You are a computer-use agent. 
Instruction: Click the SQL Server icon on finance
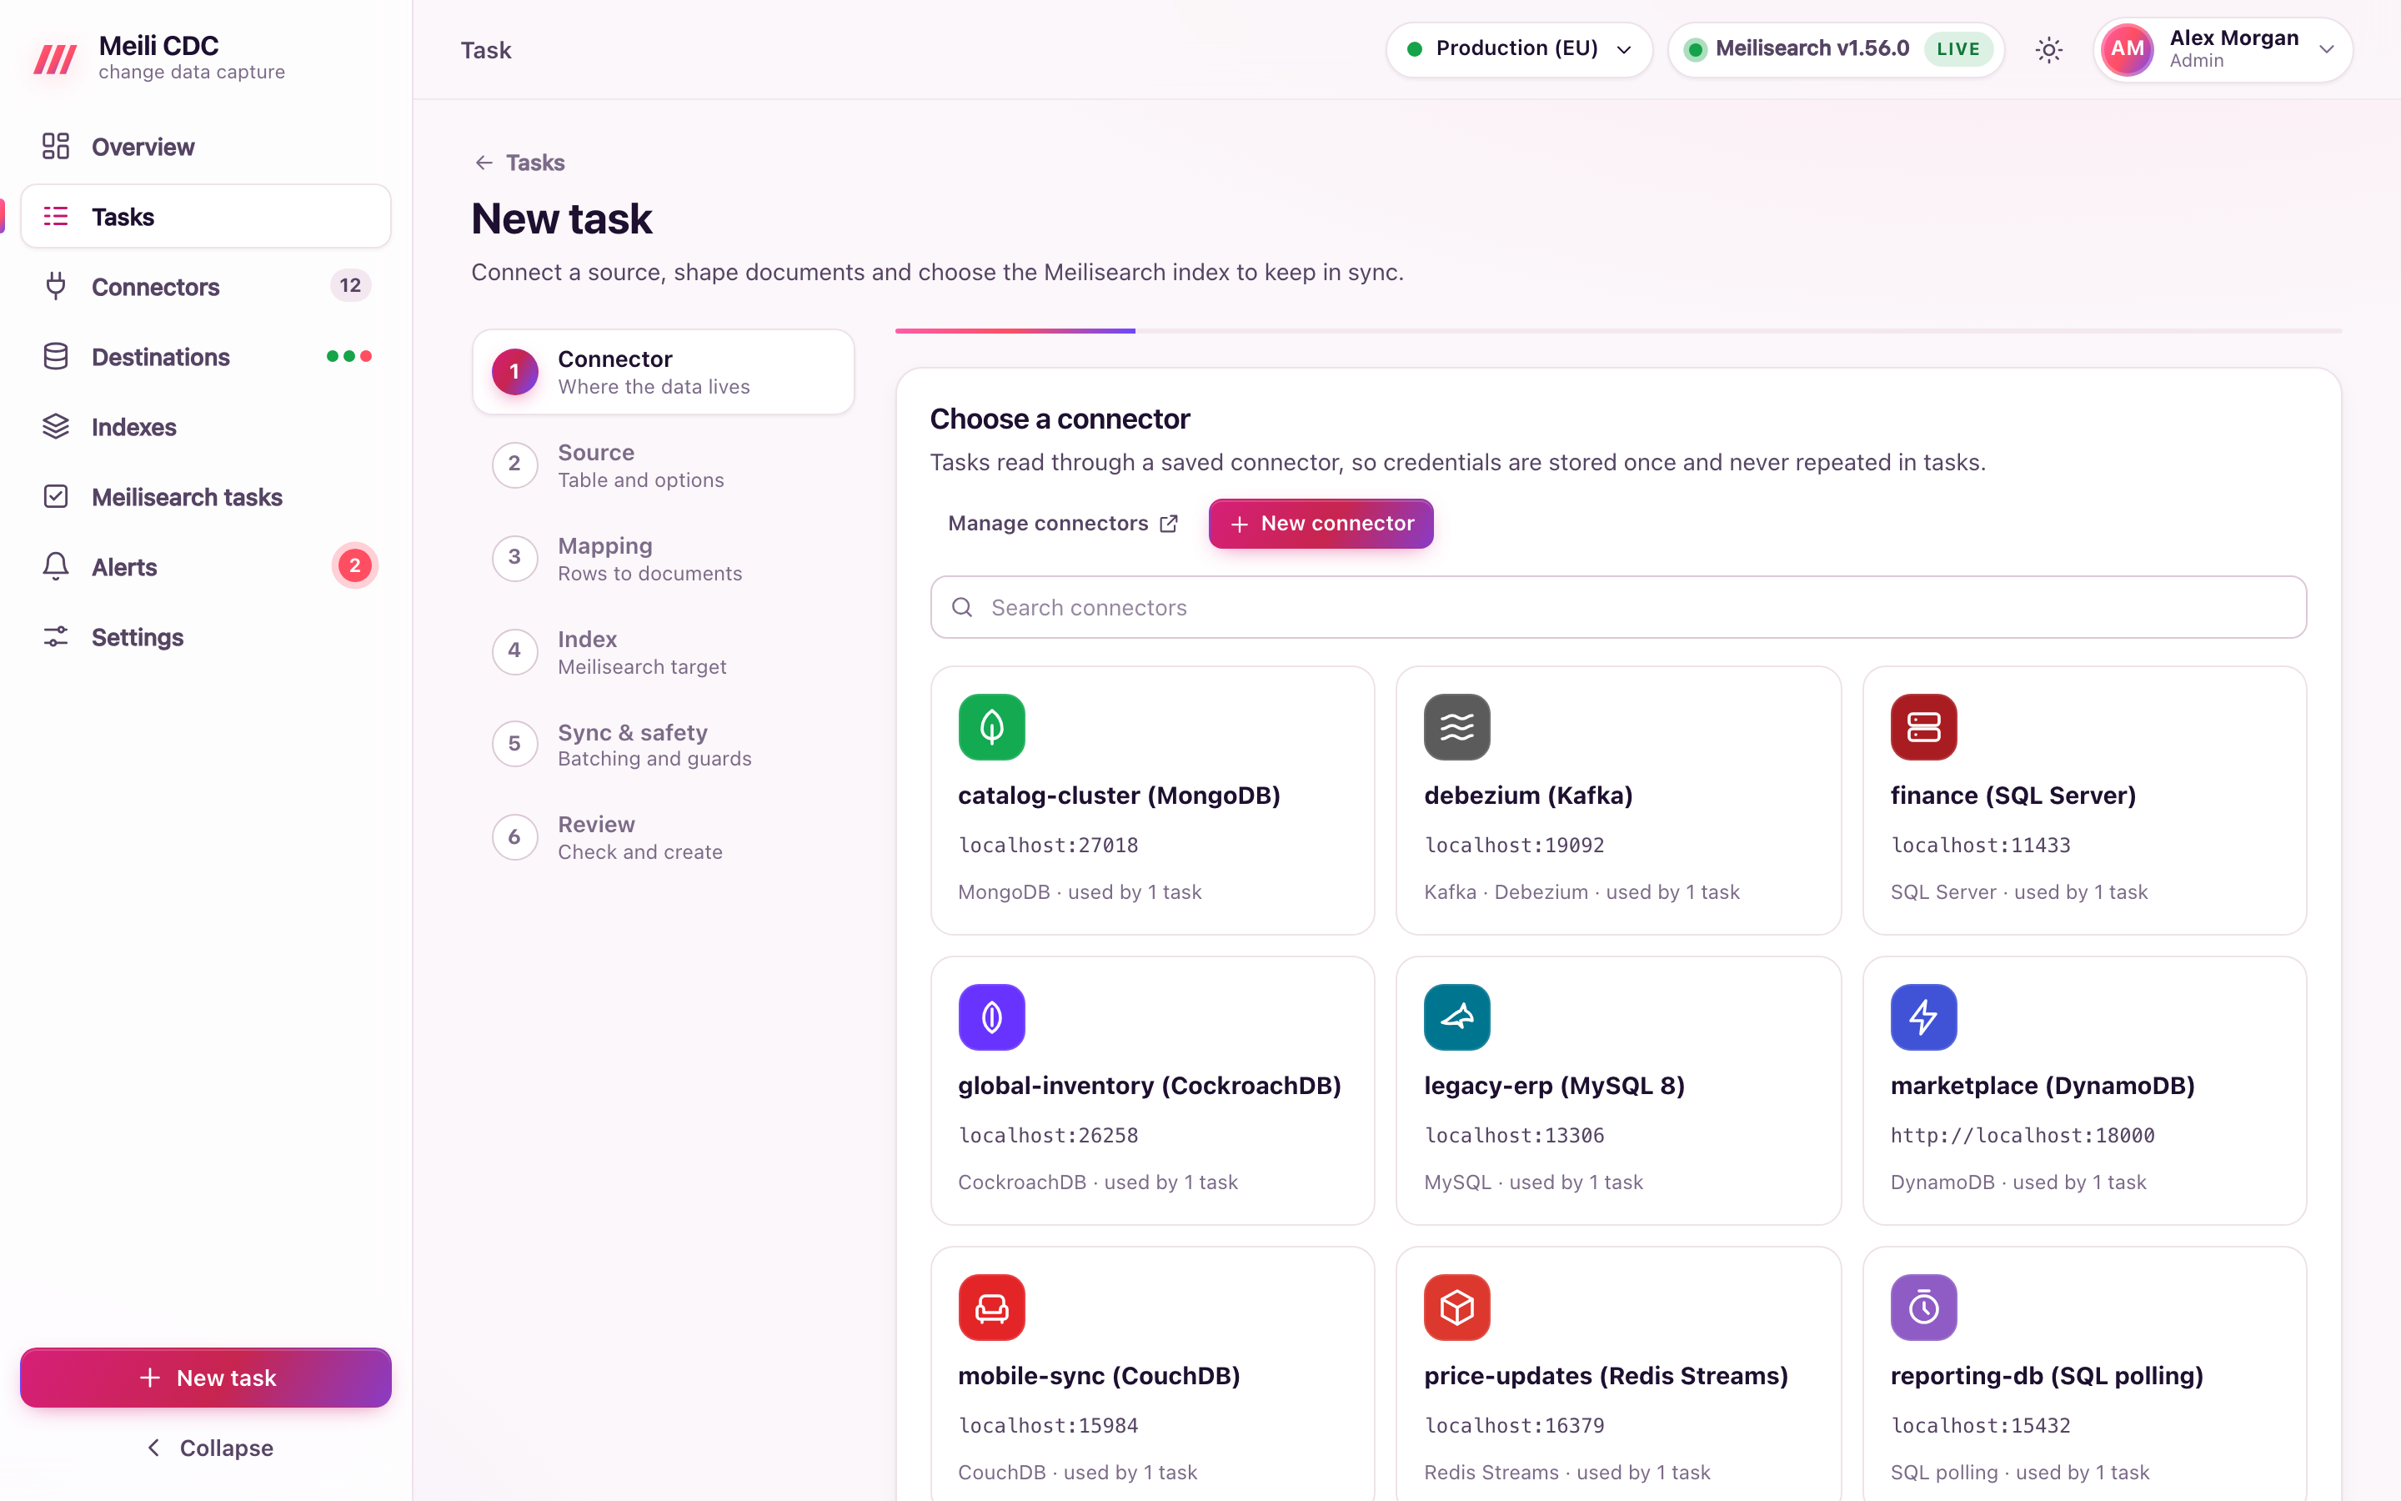tap(1922, 726)
